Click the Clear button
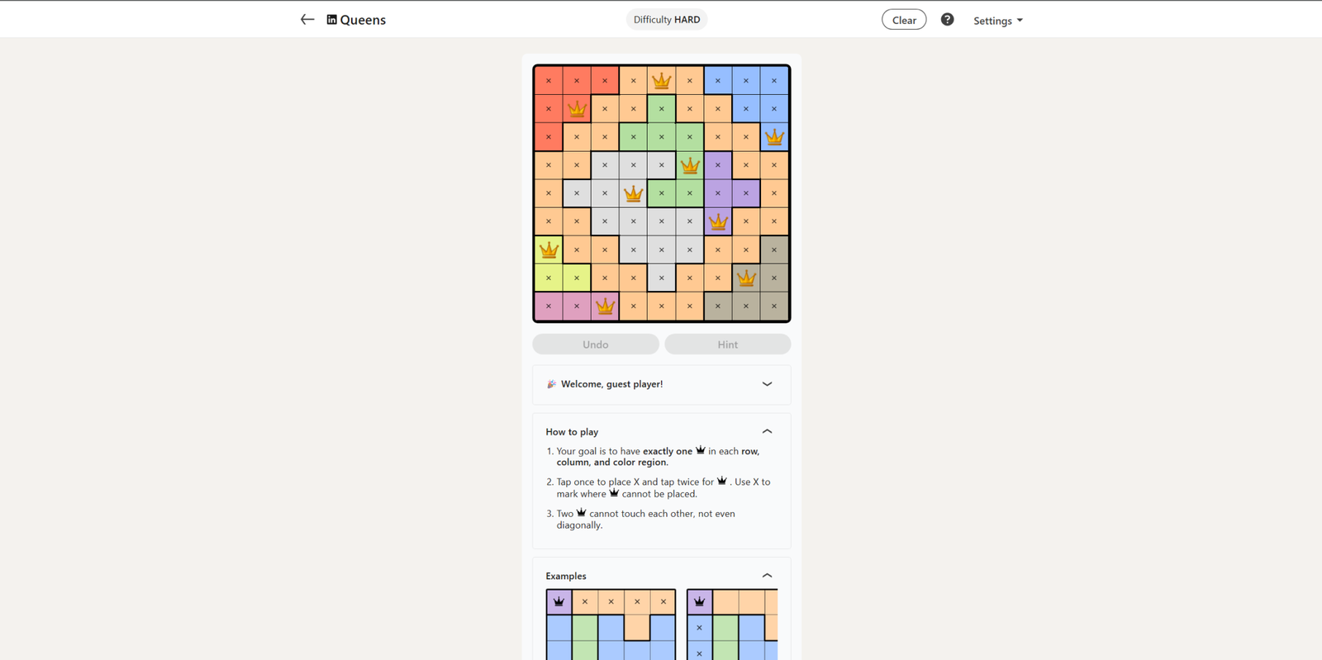This screenshot has height=660, width=1322. click(x=904, y=20)
